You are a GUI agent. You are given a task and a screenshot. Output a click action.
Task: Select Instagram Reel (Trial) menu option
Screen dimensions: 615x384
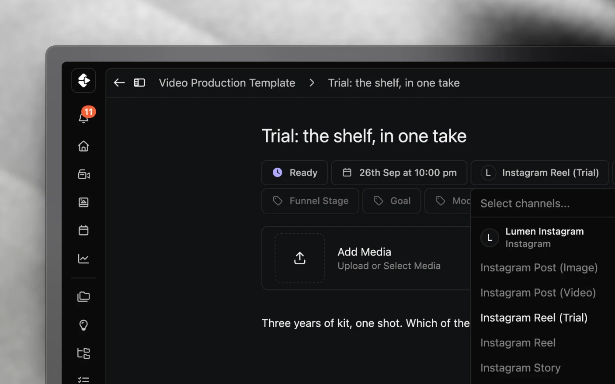(534, 318)
